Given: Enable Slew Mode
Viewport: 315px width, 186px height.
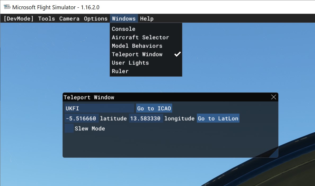Looking at the screenshot, I should 69,128.
